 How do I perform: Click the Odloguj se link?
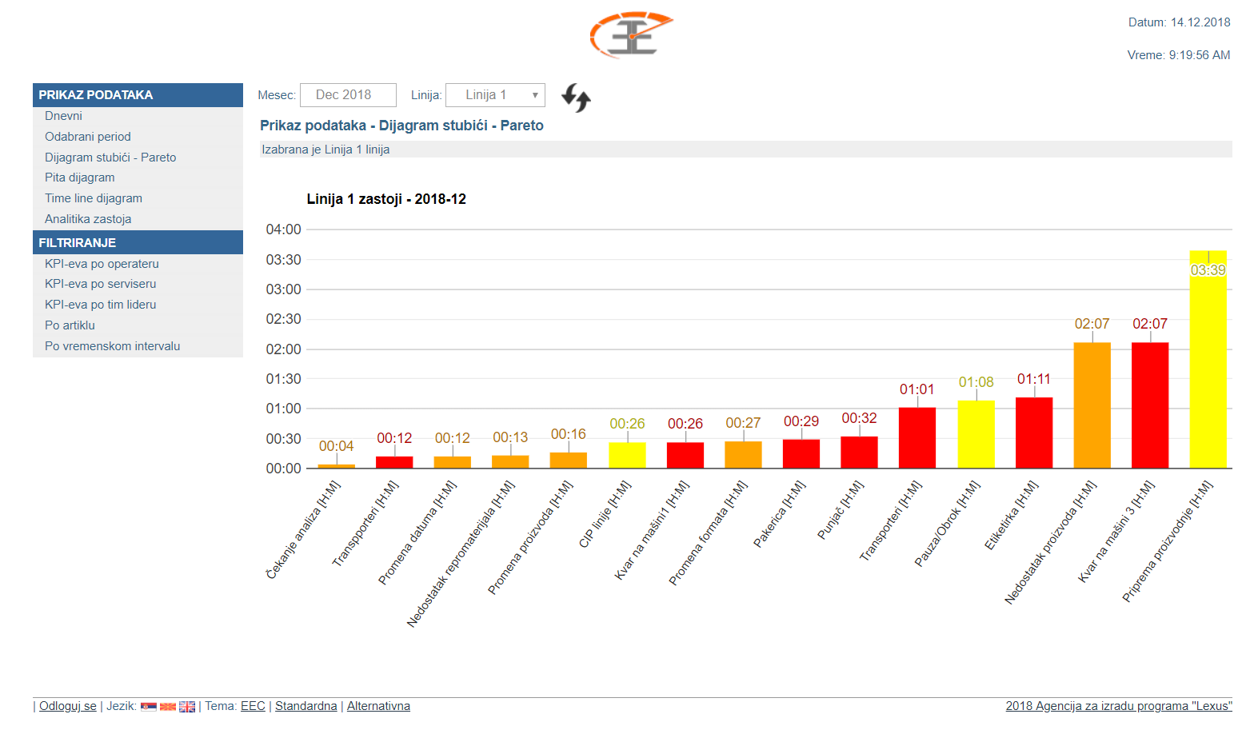[68, 706]
